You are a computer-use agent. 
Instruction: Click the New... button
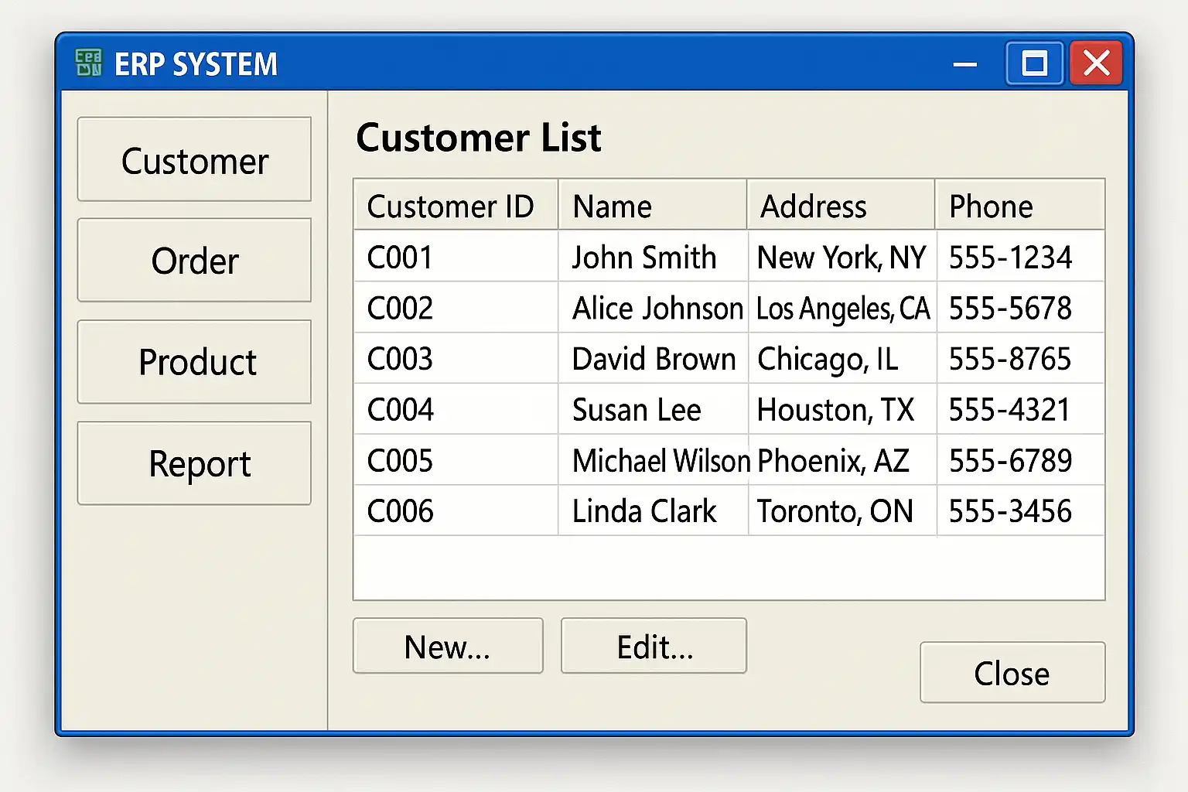448,646
